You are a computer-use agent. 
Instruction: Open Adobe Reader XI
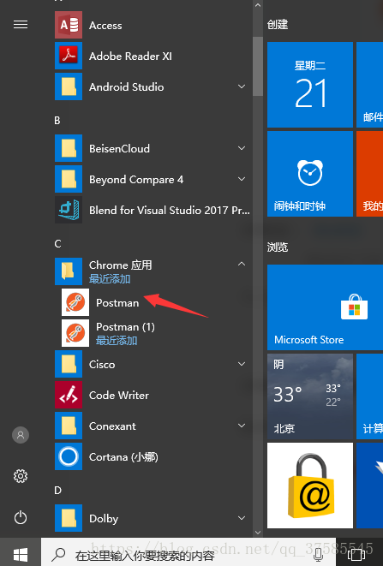point(153,56)
